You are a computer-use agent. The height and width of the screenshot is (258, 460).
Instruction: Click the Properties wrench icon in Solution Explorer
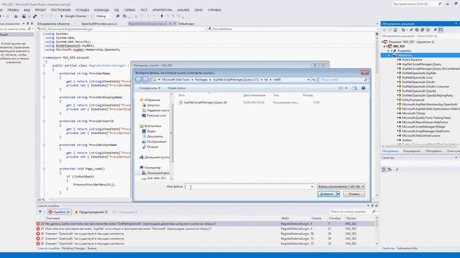(x=436, y=30)
